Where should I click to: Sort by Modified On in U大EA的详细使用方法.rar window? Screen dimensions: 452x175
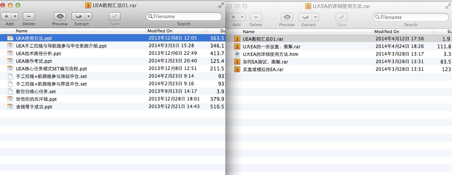pos(387,32)
